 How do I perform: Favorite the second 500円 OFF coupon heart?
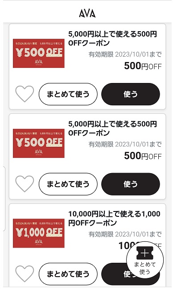point(25,184)
